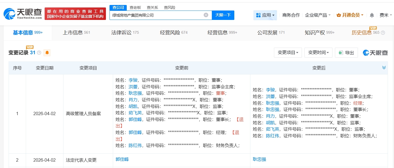
Task: Open 郭佳峰 link in the 法定代表人变更 row
Action: coord(122,159)
